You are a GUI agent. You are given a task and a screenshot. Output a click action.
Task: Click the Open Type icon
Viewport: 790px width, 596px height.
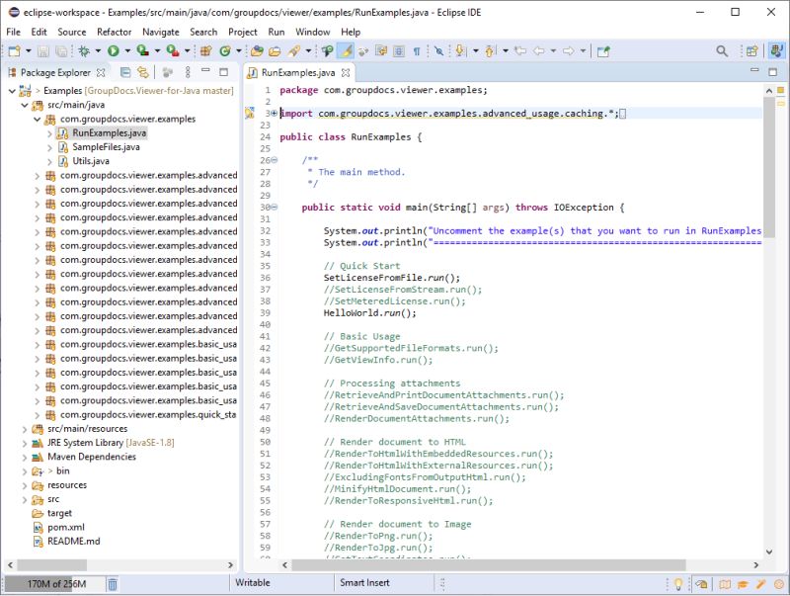point(257,51)
